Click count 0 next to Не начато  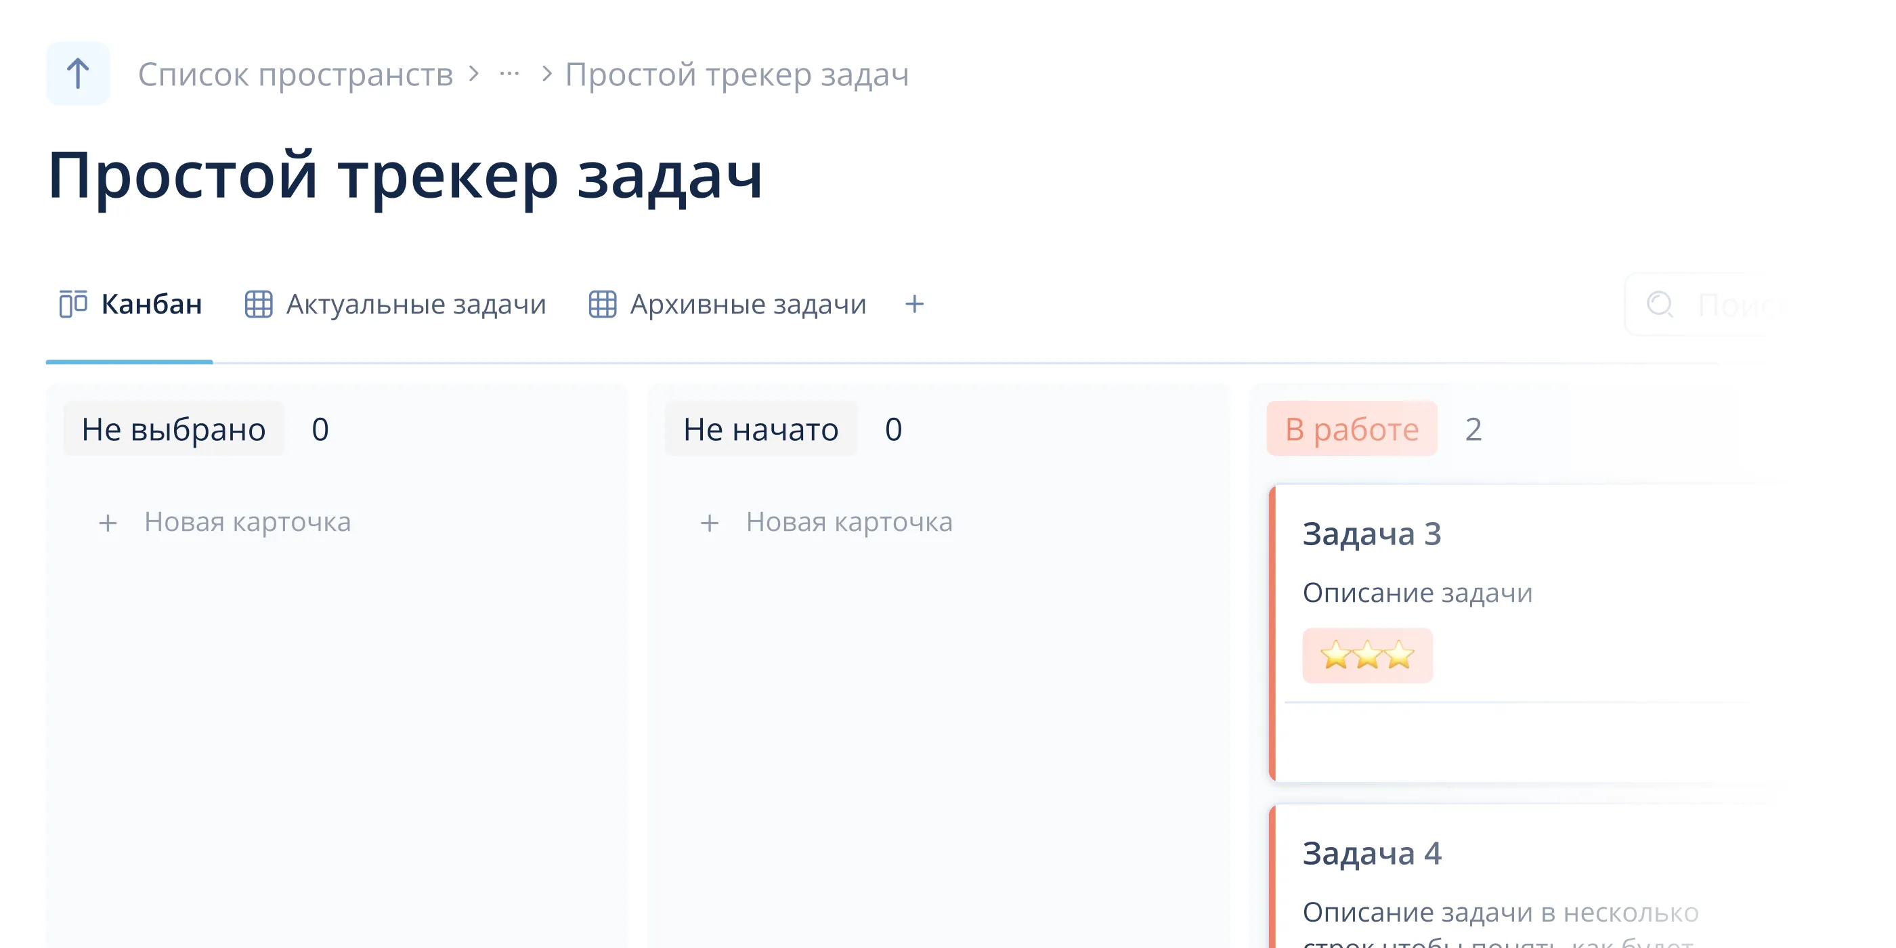(894, 429)
